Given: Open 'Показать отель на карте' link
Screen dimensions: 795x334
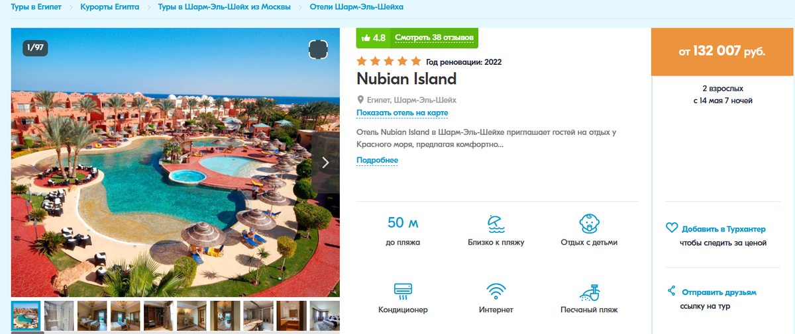Looking at the screenshot, I should coord(402,113).
